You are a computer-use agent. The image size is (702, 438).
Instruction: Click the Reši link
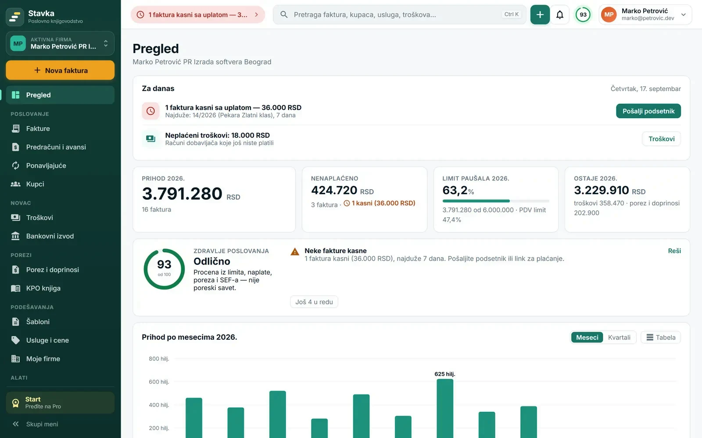tap(674, 251)
